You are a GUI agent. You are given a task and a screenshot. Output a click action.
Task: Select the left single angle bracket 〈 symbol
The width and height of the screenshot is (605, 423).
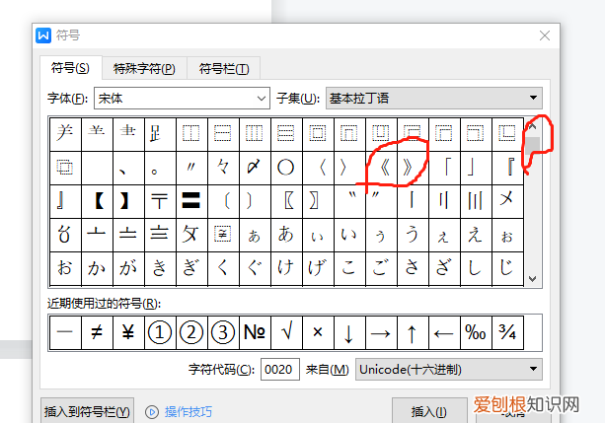pyautogui.click(x=319, y=168)
